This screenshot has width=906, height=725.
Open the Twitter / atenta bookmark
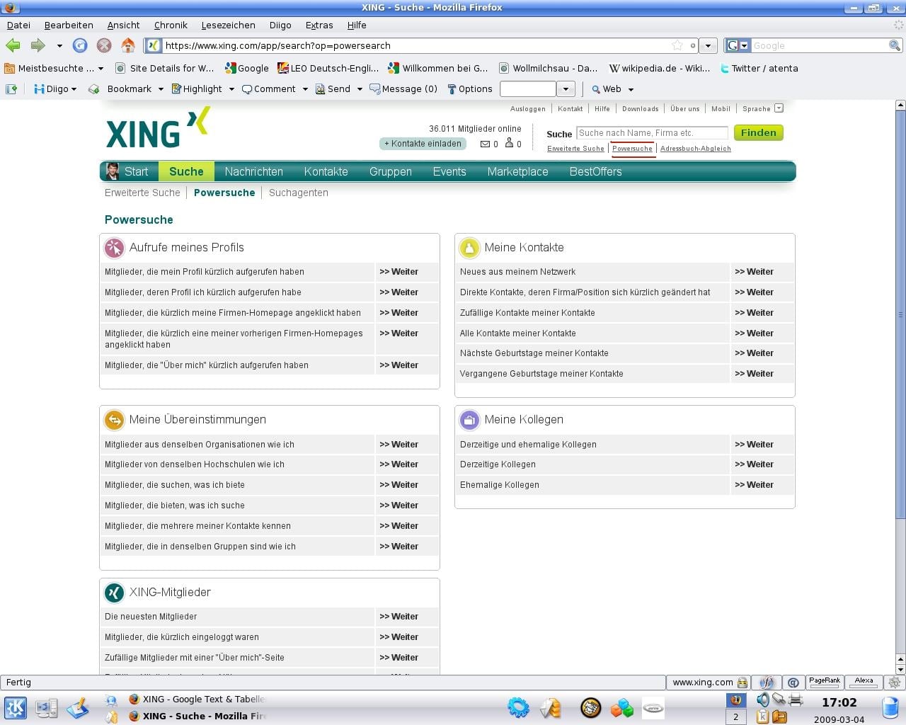(x=758, y=69)
